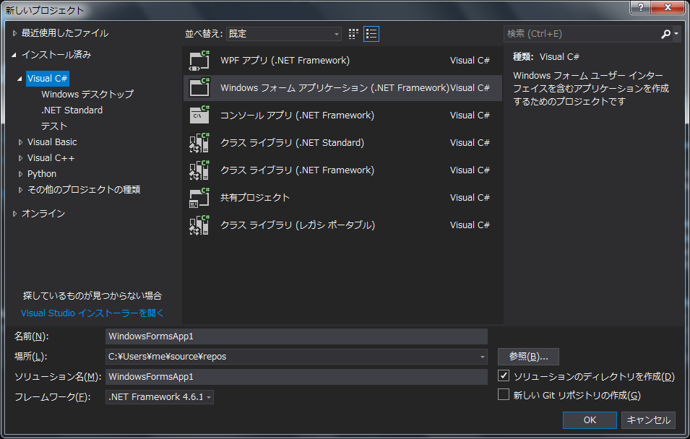Select Visual Basic in the tree

52,142
